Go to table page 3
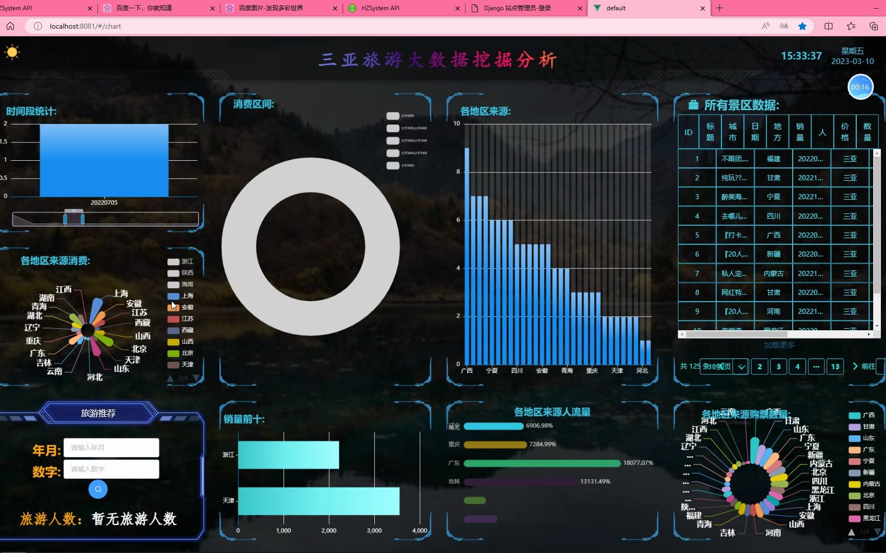 point(778,366)
